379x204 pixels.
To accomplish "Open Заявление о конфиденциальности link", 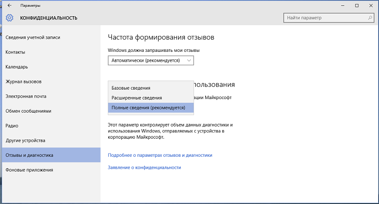I will coord(144,168).
